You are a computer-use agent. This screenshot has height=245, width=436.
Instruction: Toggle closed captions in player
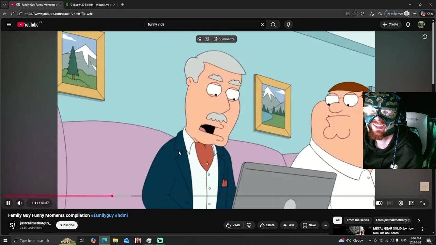pyautogui.click(x=390, y=203)
